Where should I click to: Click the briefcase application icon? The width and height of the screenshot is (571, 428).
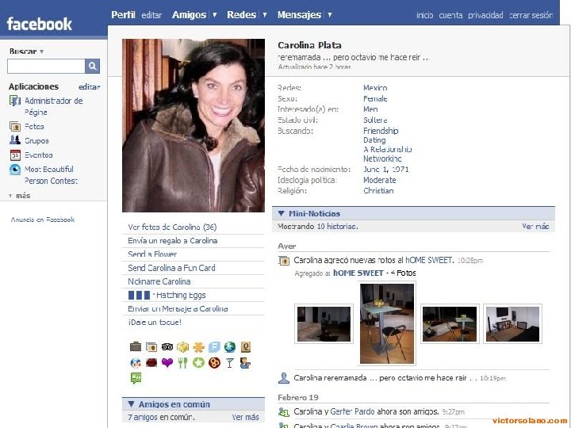coord(136,346)
